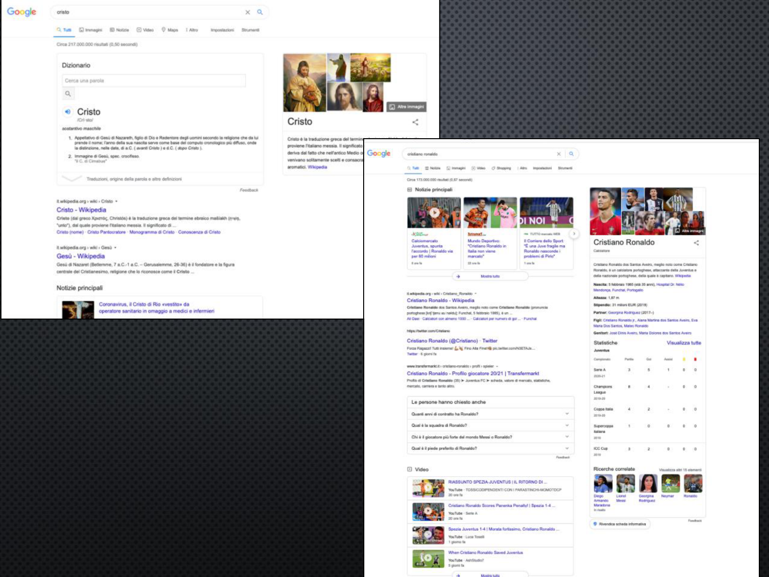
Task: Click the Neymar related search thumbnail
Action: click(671, 483)
